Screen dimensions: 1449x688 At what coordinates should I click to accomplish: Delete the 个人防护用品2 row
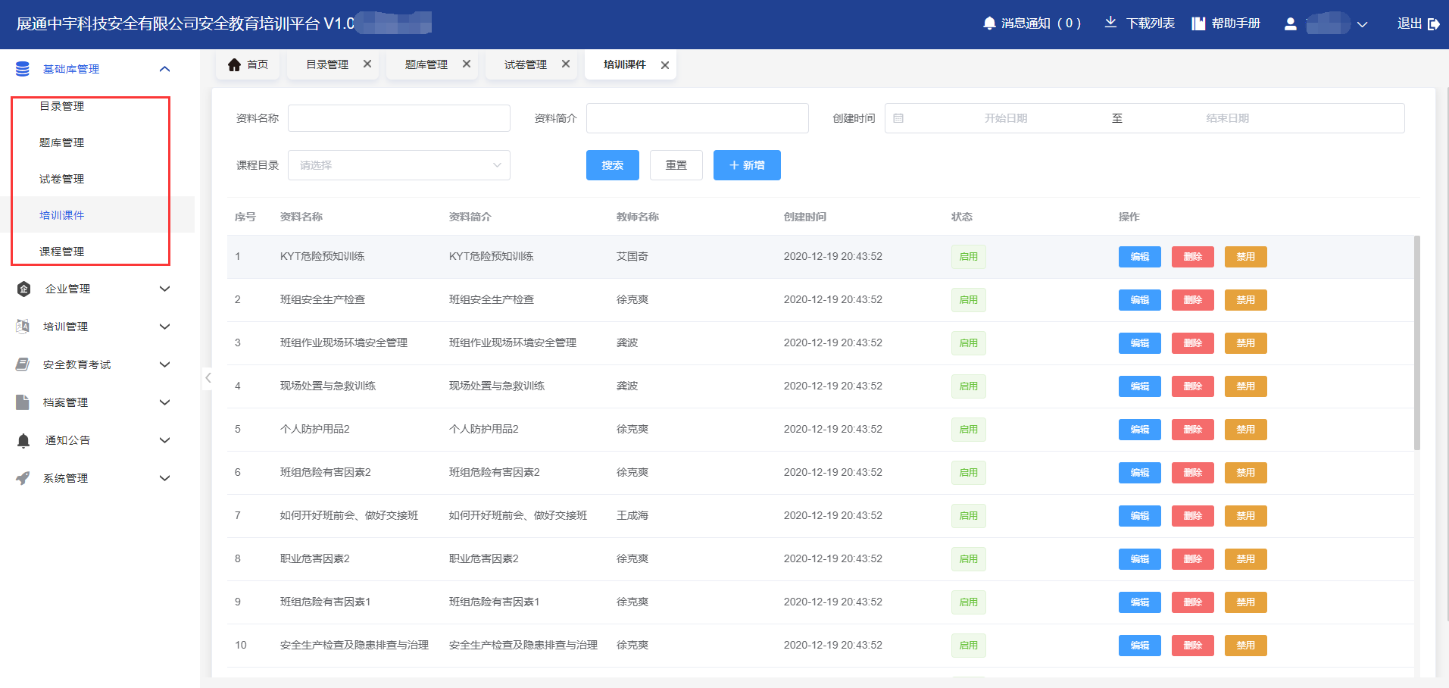pyautogui.click(x=1193, y=430)
